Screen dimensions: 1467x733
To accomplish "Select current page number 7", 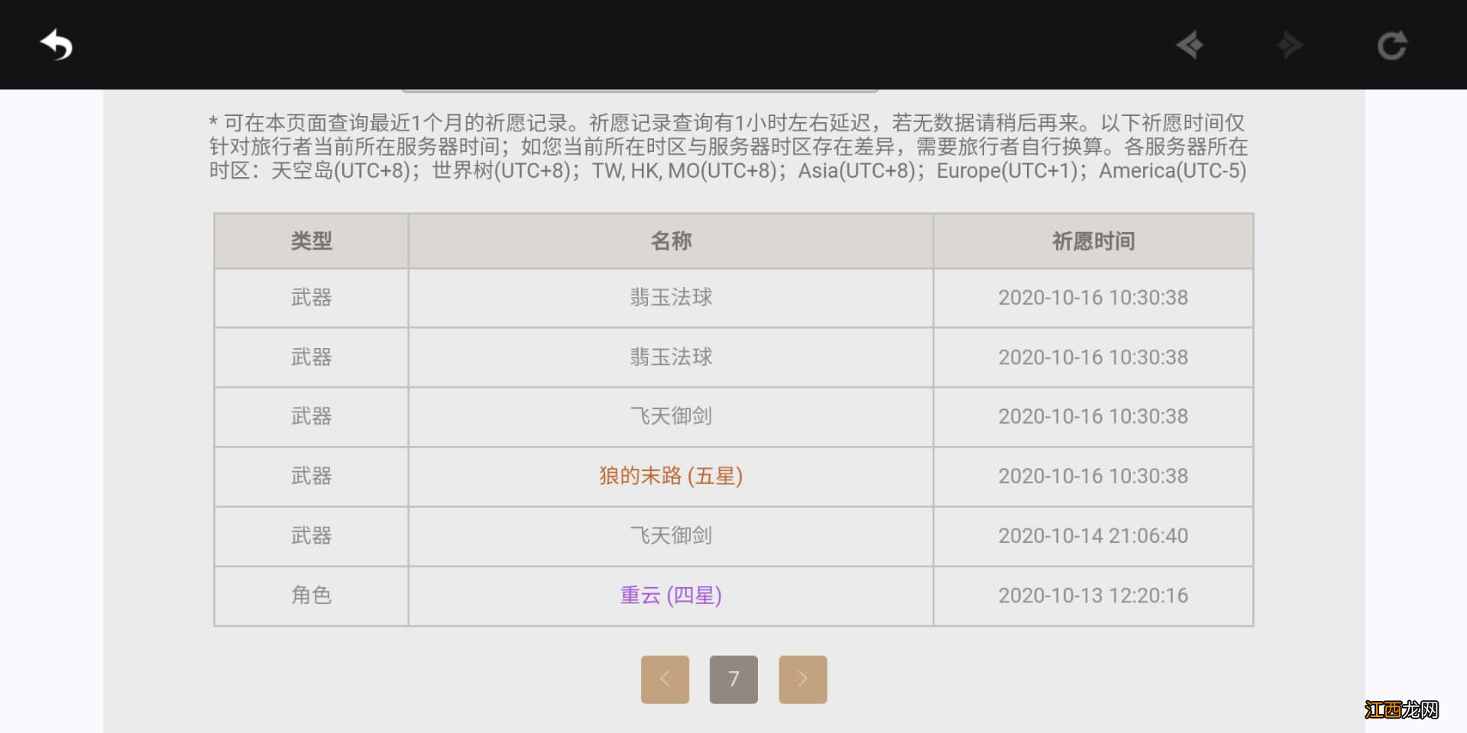I will (733, 679).
